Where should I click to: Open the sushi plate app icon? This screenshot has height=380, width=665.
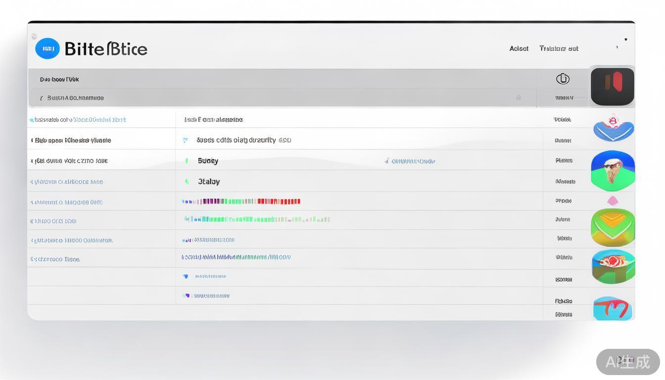pos(613,267)
